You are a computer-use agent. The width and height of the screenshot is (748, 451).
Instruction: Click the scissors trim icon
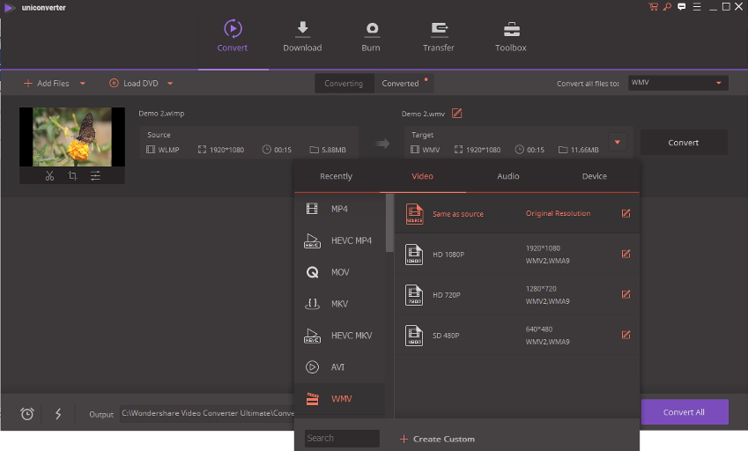tap(49, 176)
